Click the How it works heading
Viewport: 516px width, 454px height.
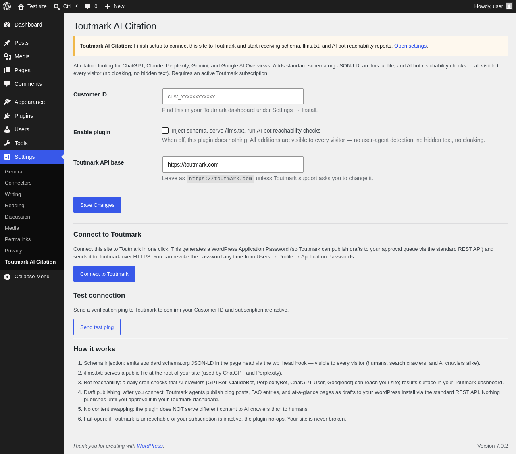point(94,349)
